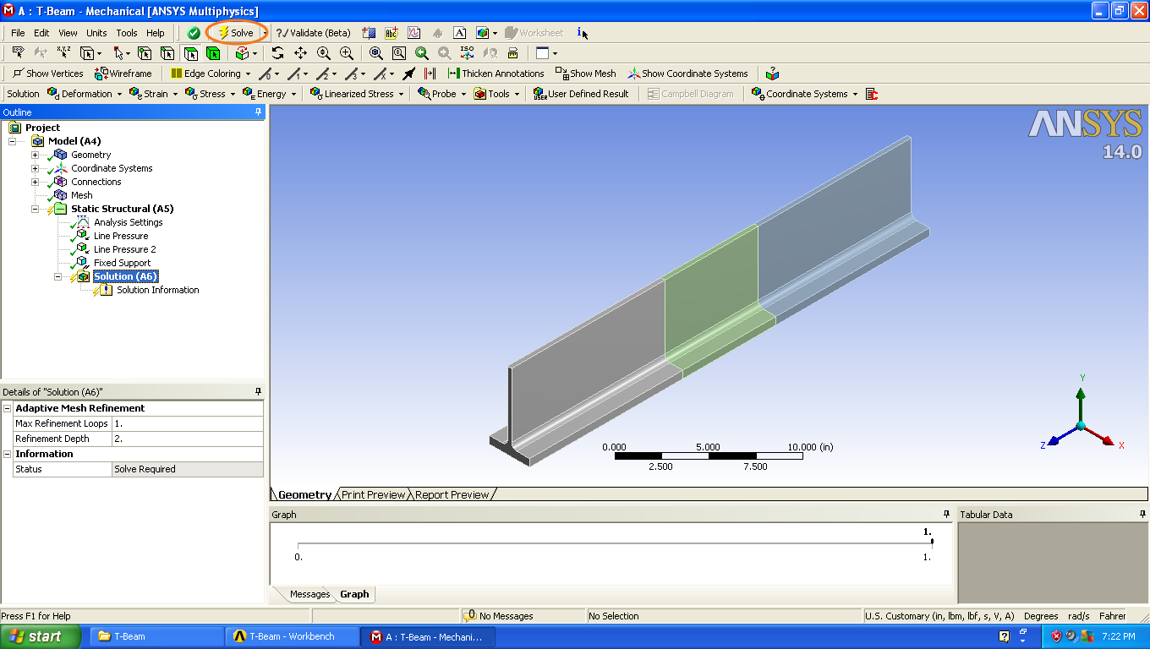Click the magnifier icon with green arrow
Screen dimensions: 1150x649
[422, 53]
